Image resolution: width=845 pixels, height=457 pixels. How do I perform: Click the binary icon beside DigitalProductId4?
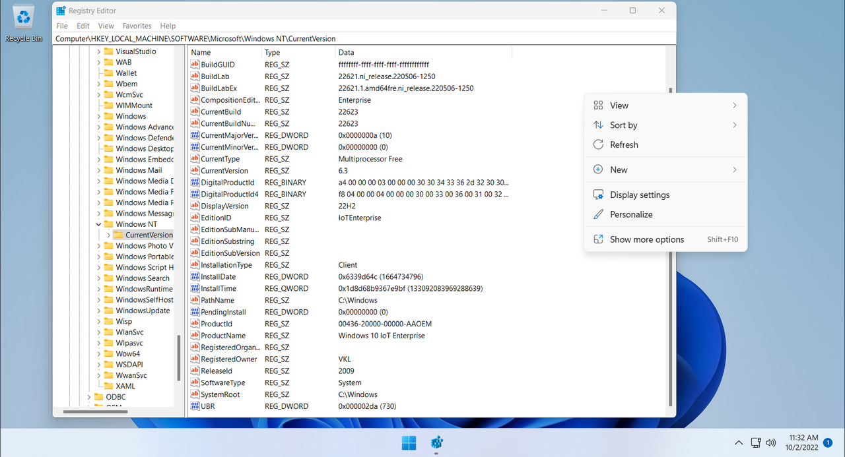coord(195,194)
